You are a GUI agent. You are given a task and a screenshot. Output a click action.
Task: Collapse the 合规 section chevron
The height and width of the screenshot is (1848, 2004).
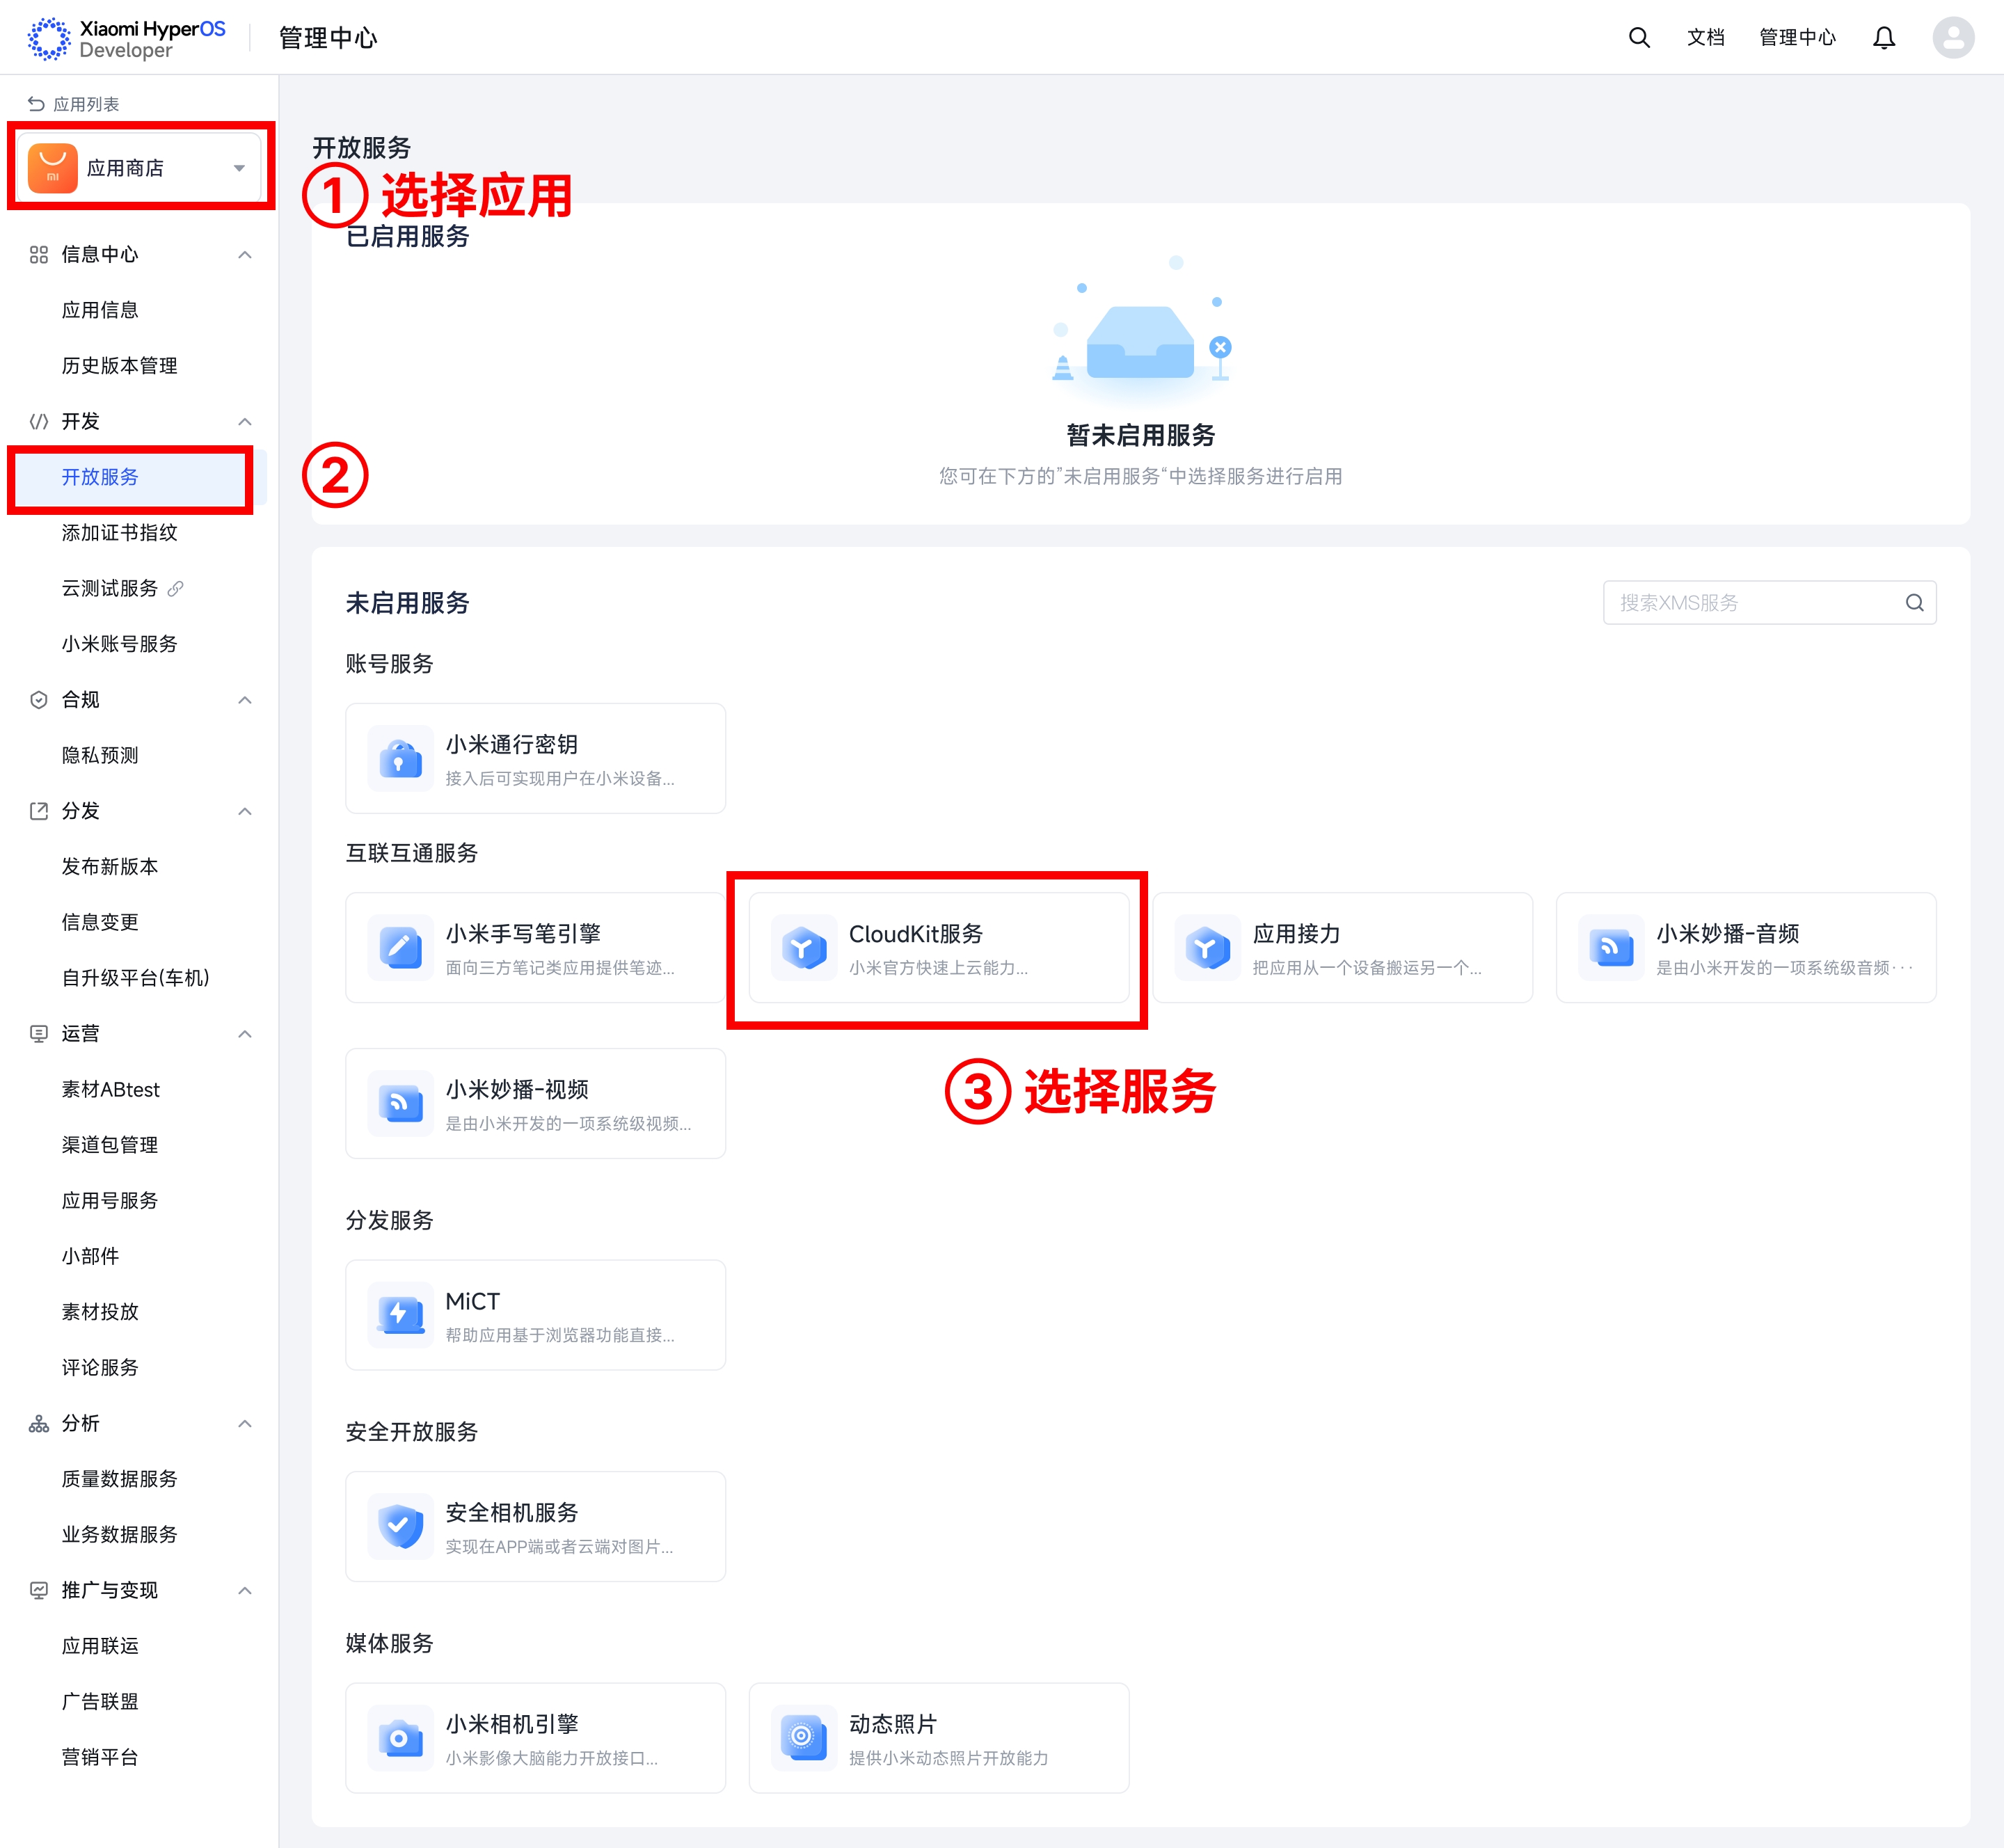click(x=245, y=700)
